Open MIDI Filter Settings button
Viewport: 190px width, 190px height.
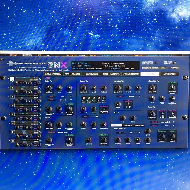[175, 63]
